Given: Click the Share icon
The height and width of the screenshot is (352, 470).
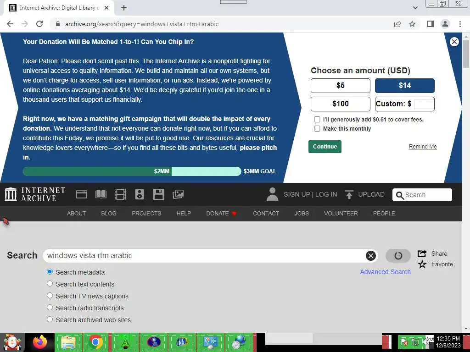Looking at the screenshot, I should coord(422,253).
